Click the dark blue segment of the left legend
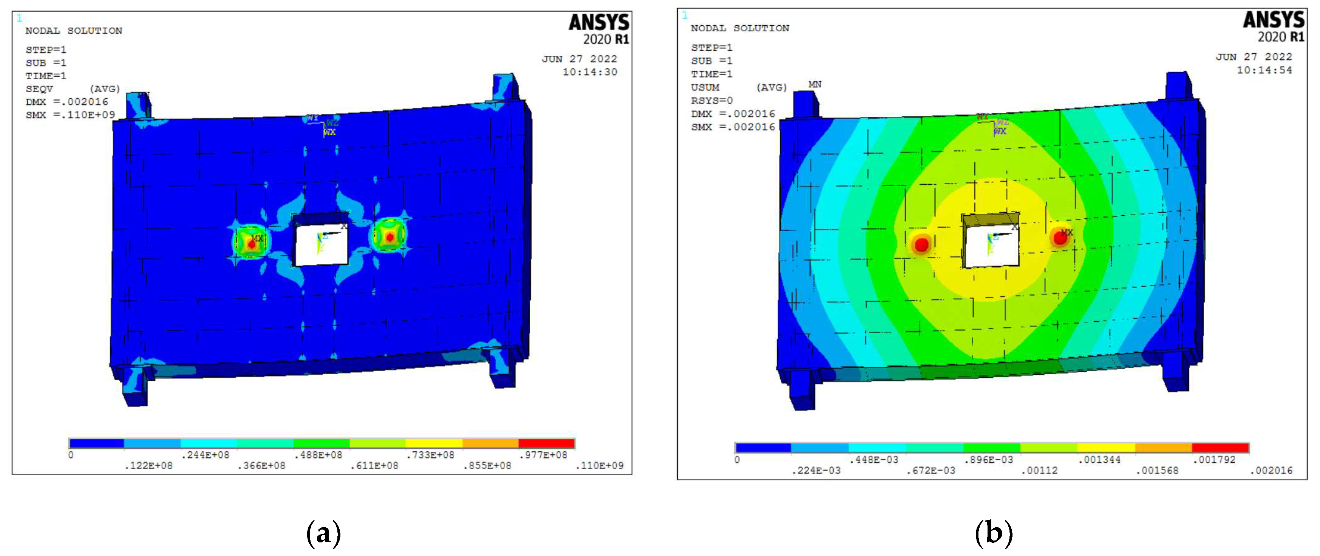The width and height of the screenshot is (1320, 556). pyautogui.click(x=96, y=443)
